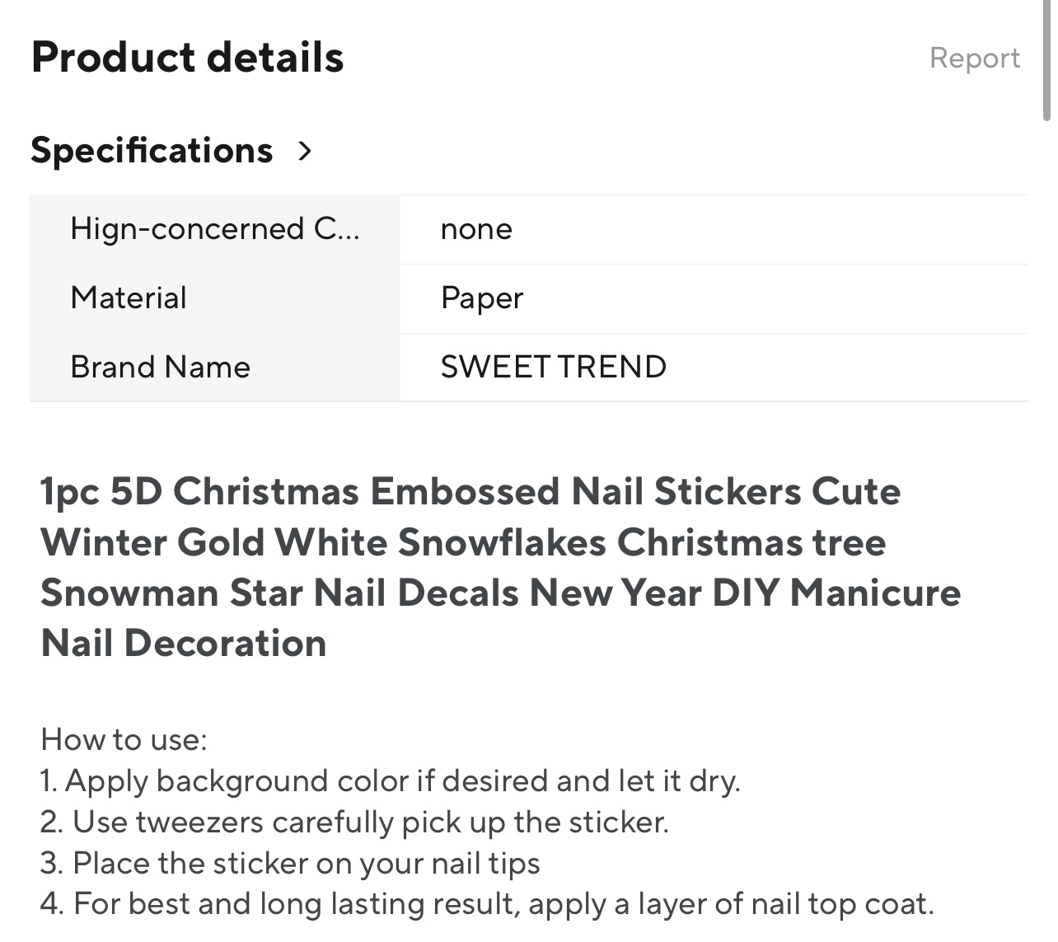Select step 4 about nail top coat
Image resolution: width=1058 pixels, height=942 pixels.
tap(487, 904)
